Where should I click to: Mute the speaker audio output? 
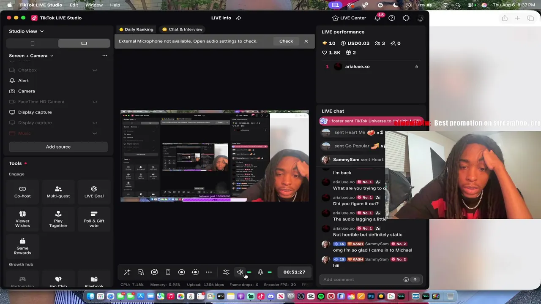(240, 272)
